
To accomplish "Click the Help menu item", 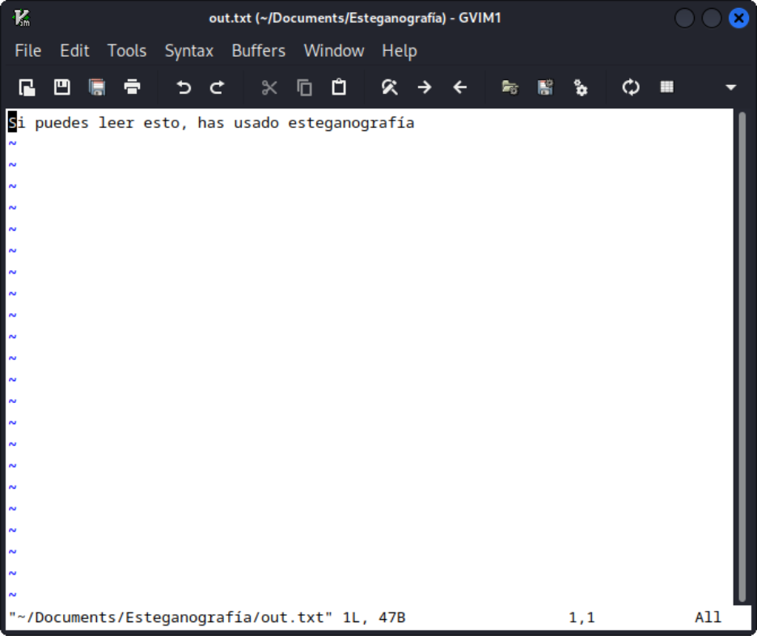I will (400, 51).
